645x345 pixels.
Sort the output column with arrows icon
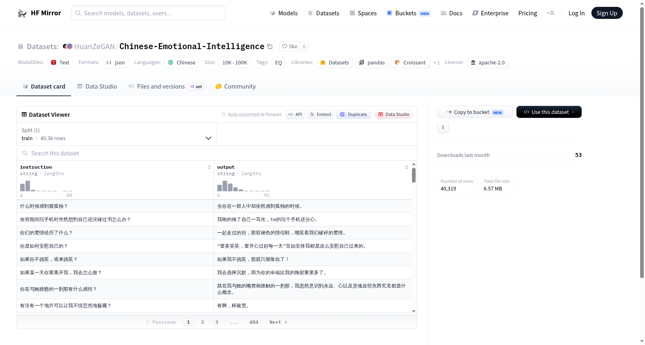click(406, 167)
